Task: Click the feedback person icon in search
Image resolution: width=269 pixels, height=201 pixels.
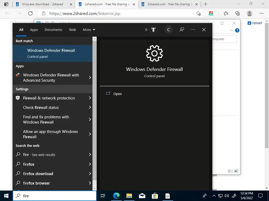Action: tap(182, 30)
